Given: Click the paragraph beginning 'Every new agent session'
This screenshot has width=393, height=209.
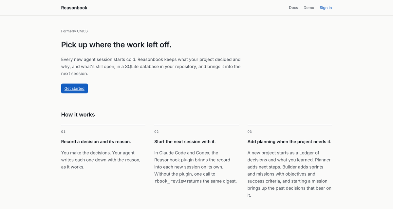Looking at the screenshot, I should click(151, 67).
